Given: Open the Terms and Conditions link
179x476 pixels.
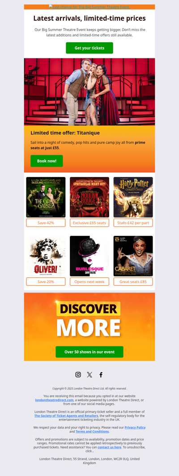Looking at the screenshot, I should [x=92, y=432].
